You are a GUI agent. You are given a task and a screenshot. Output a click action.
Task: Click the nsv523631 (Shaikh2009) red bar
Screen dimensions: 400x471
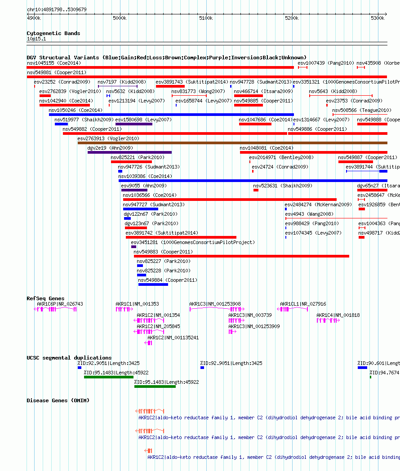256,190
